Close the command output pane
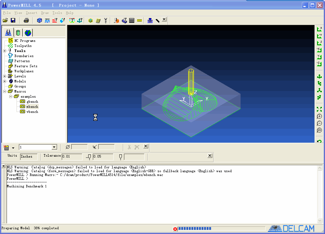The height and width of the screenshot is (234, 325). point(3,166)
